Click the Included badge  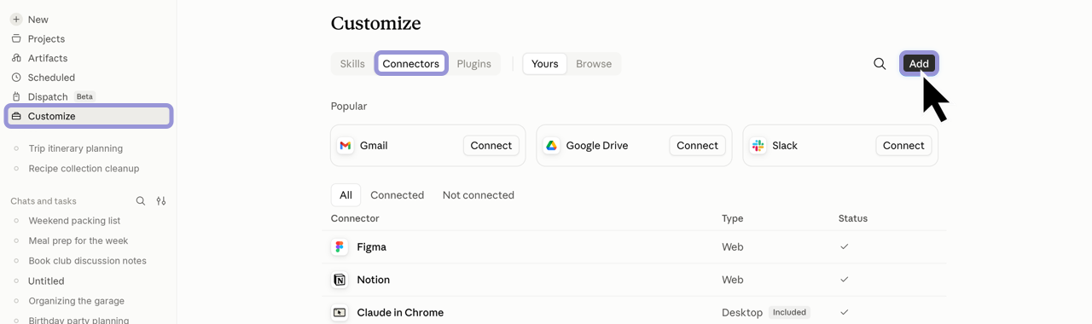(x=789, y=313)
